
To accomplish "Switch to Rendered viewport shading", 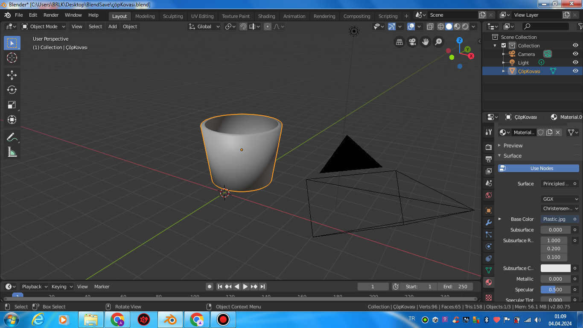I will [x=465, y=26].
